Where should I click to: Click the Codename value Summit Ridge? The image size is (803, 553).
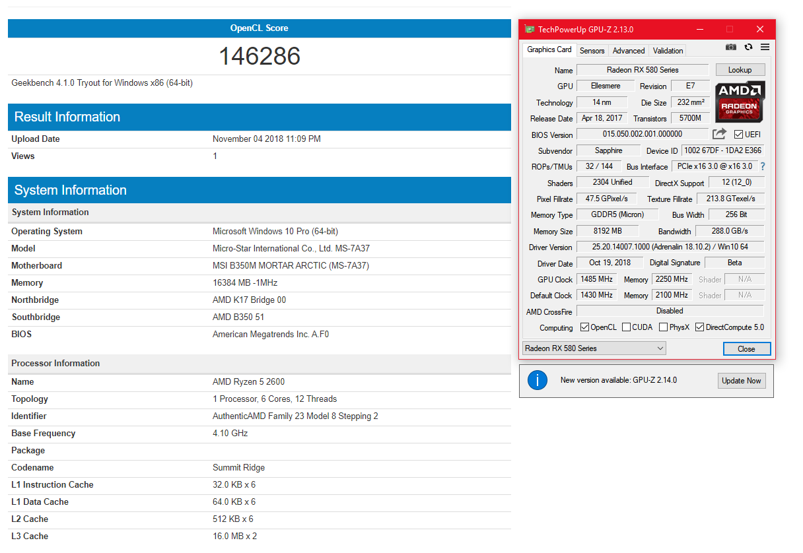click(238, 468)
